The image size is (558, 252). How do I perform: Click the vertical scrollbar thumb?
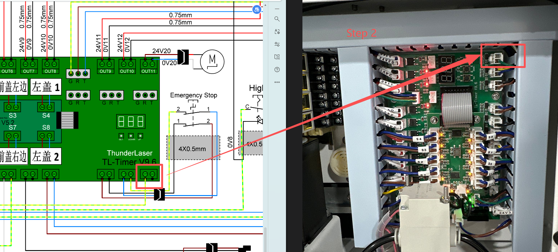[265, 240]
